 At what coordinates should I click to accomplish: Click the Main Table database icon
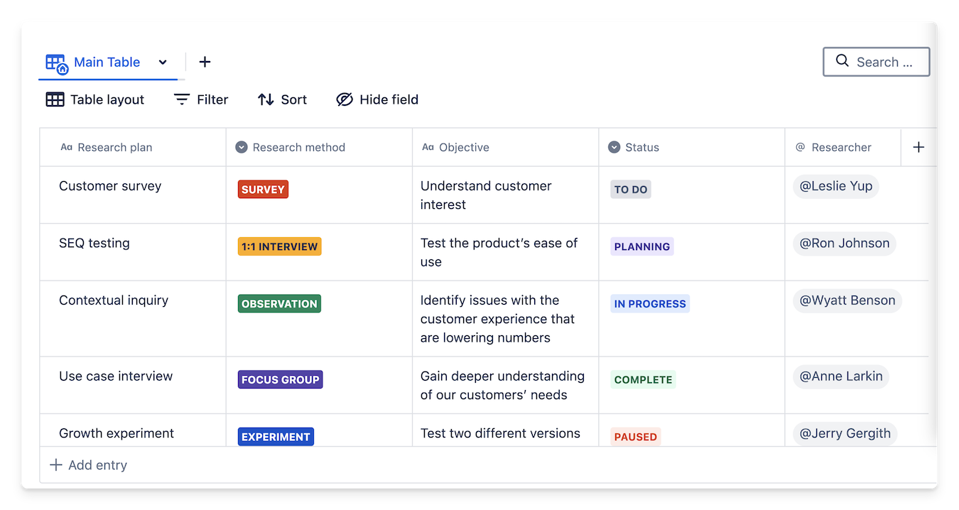pos(57,63)
